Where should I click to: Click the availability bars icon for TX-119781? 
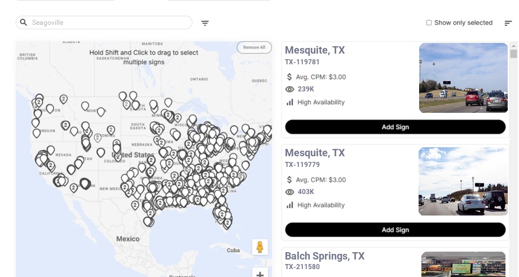tap(290, 102)
